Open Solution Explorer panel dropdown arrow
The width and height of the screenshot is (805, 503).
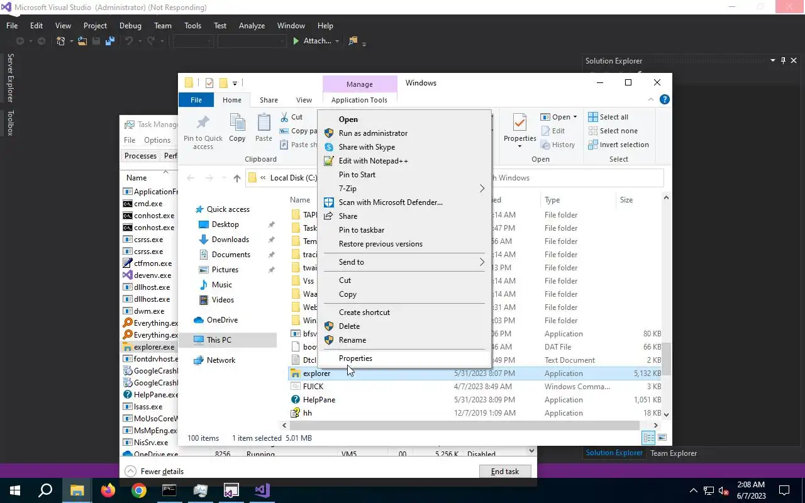(773, 60)
